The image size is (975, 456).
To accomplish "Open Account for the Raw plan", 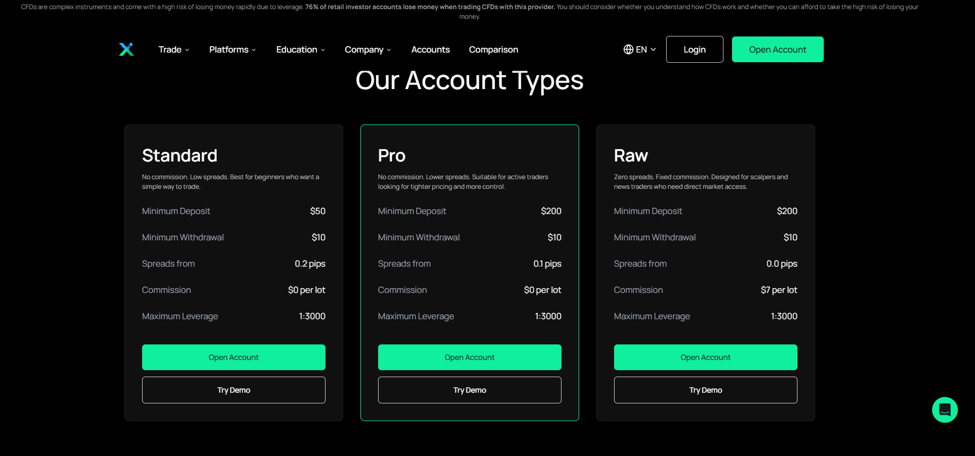I will [705, 357].
